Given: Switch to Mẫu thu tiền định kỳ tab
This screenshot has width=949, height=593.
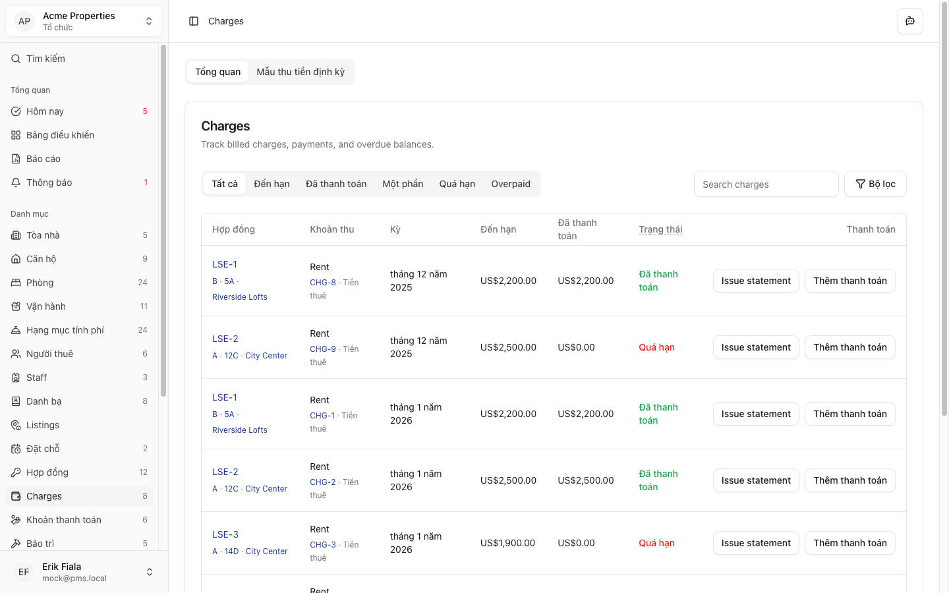Looking at the screenshot, I should 301,72.
